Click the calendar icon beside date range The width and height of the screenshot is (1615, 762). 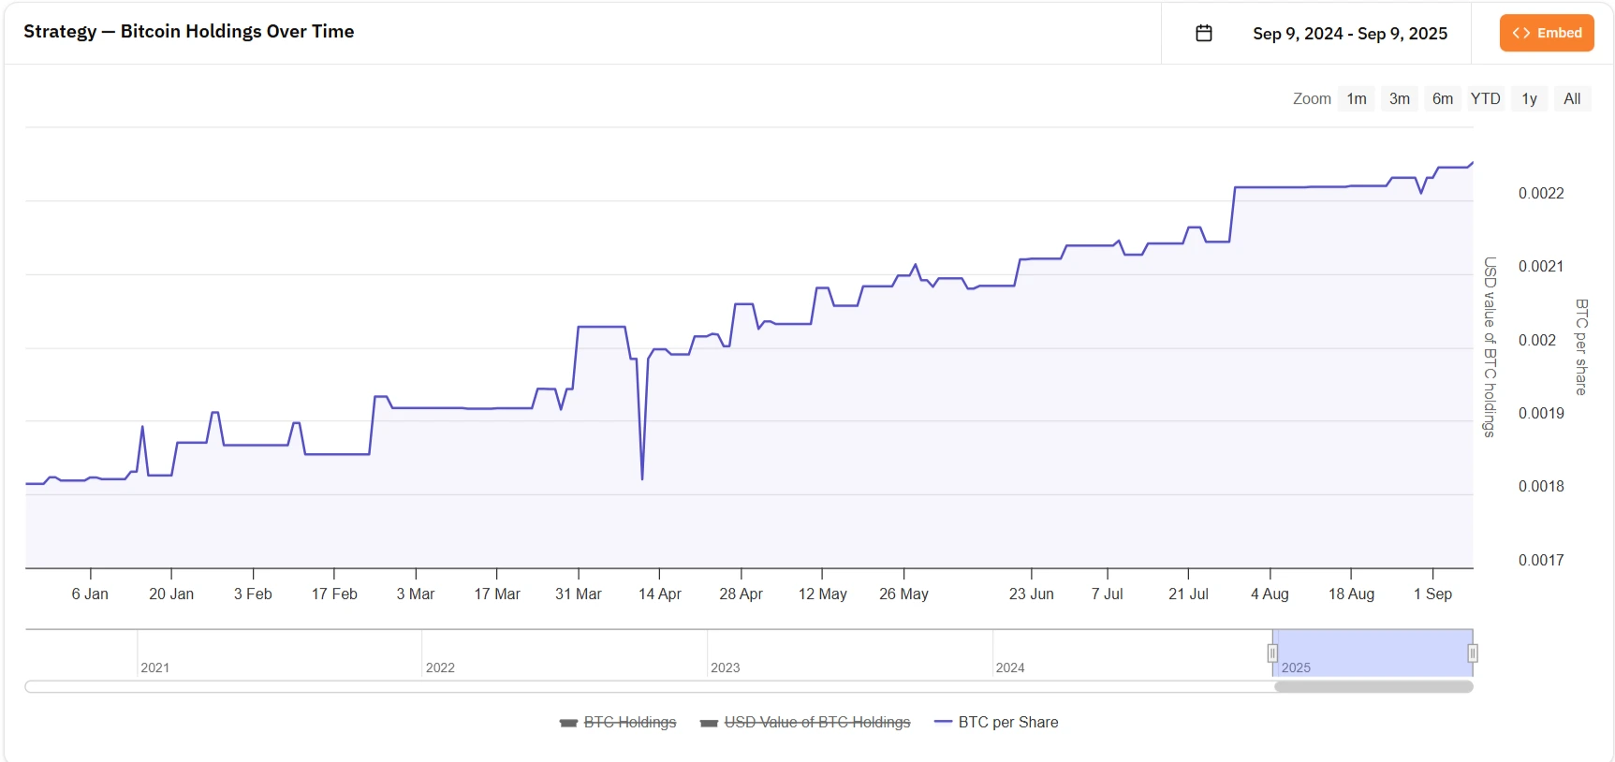pyautogui.click(x=1204, y=34)
